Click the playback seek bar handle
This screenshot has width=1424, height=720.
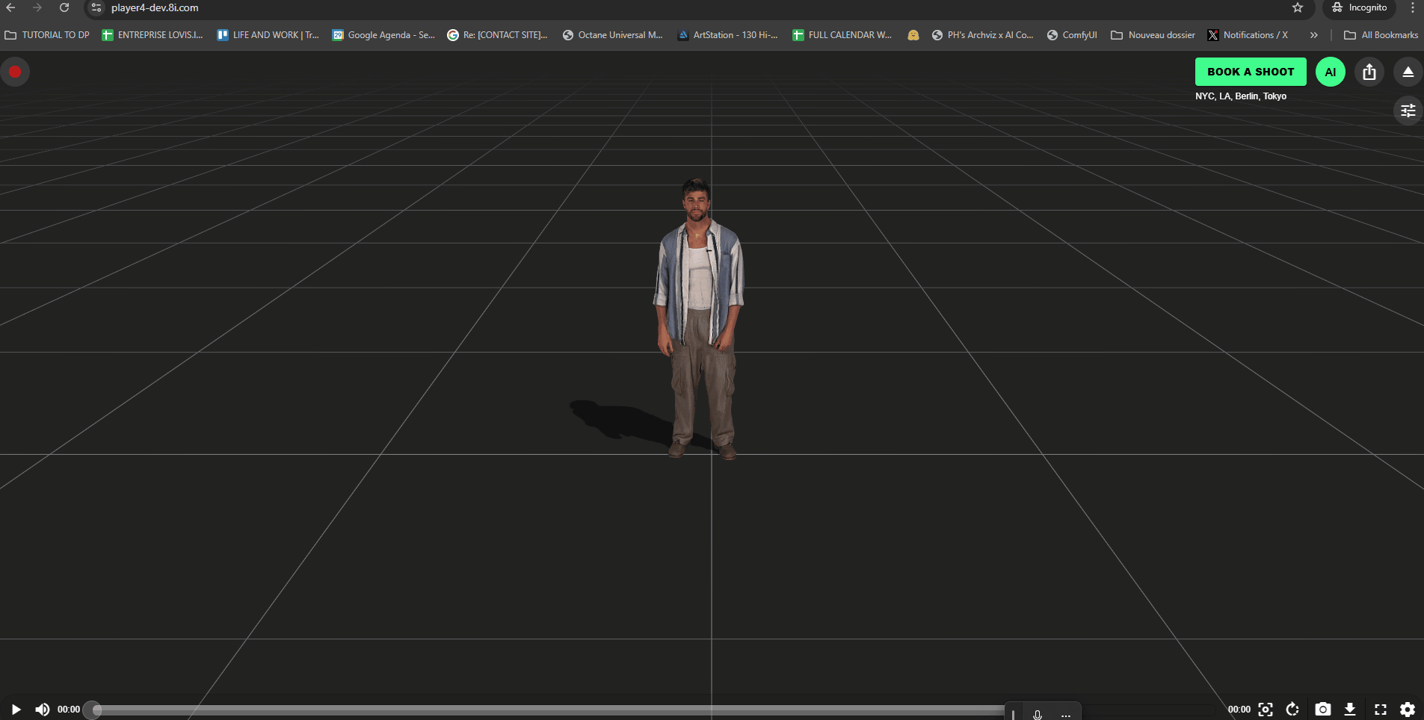(x=93, y=710)
